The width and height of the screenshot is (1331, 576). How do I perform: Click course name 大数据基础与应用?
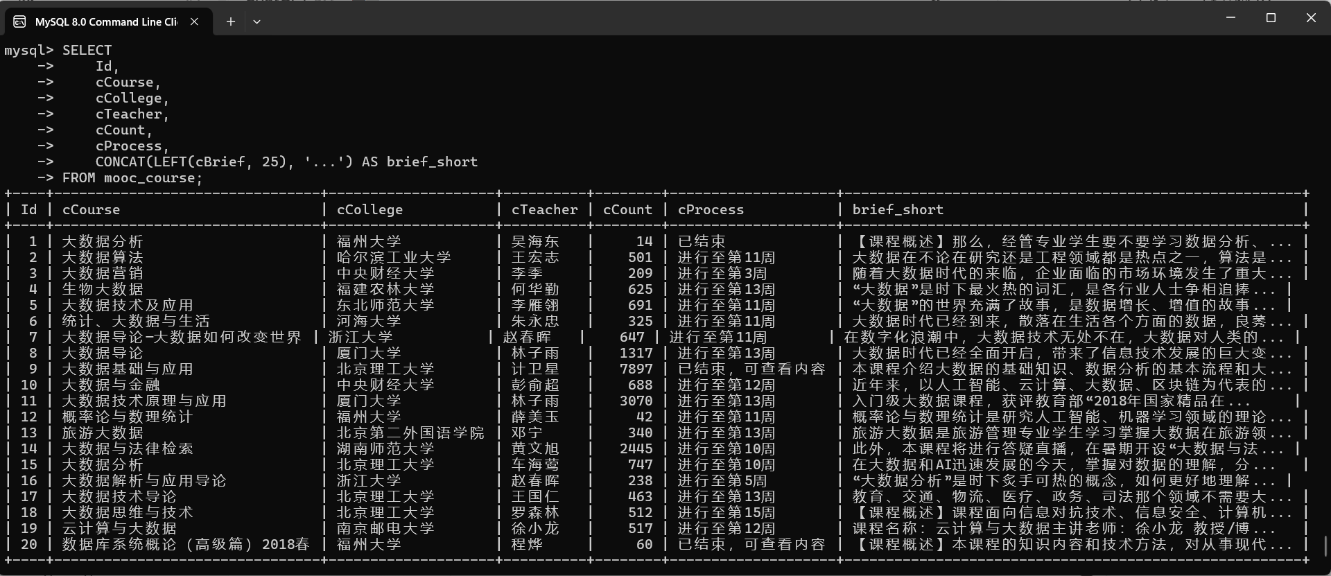pos(128,369)
